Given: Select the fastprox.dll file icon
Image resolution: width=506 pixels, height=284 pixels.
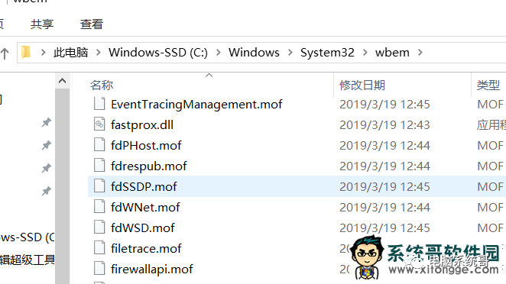Looking at the screenshot, I should point(99,124).
